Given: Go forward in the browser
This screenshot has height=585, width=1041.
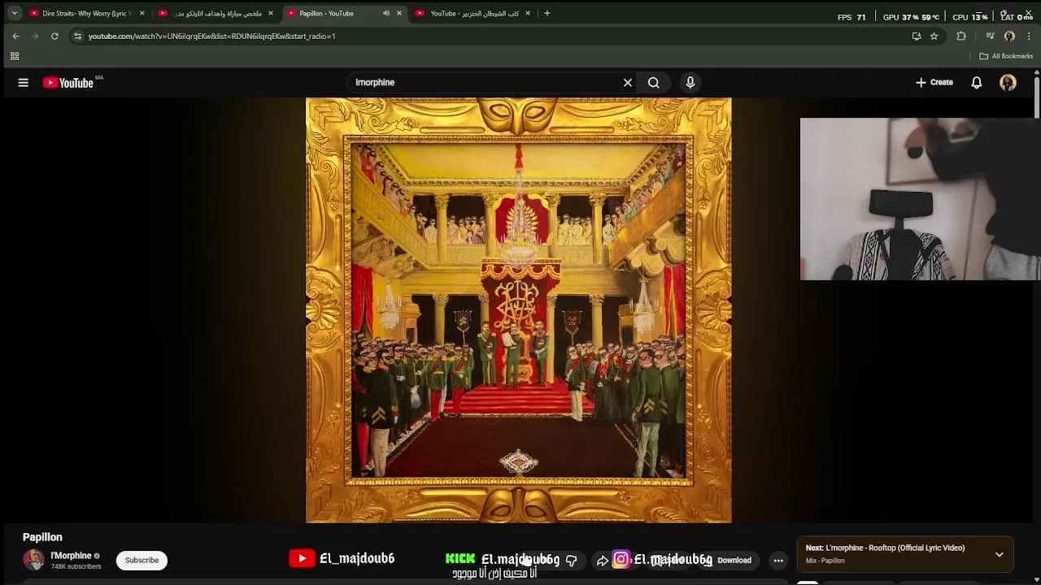Looking at the screenshot, I should point(35,36).
